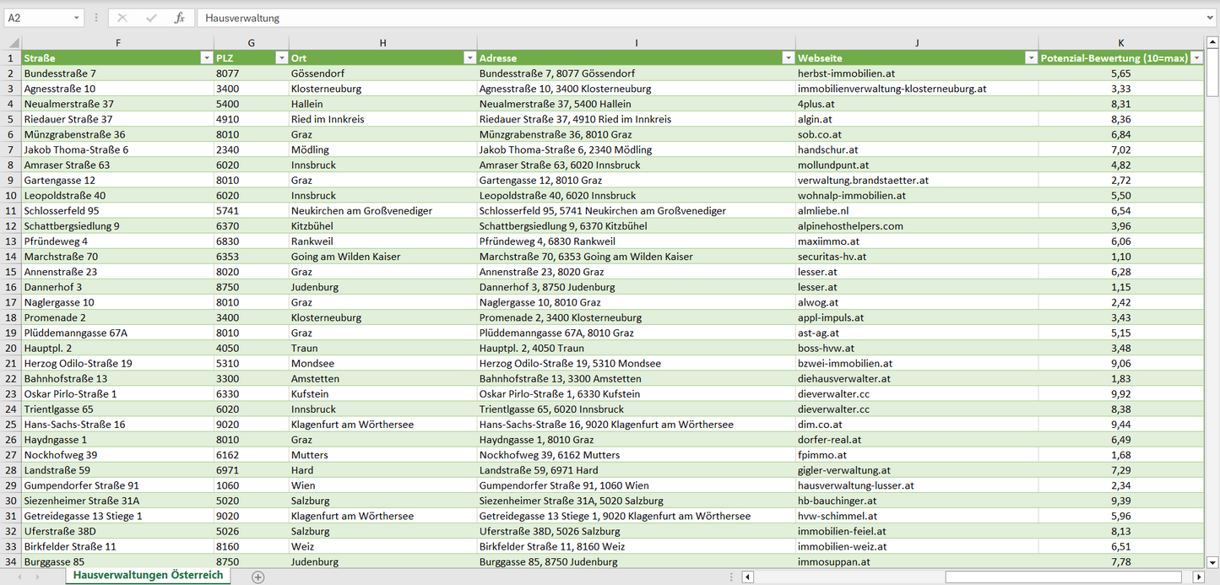Open the Webseite column filter dropdown
The width and height of the screenshot is (1220, 585).
(1031, 57)
